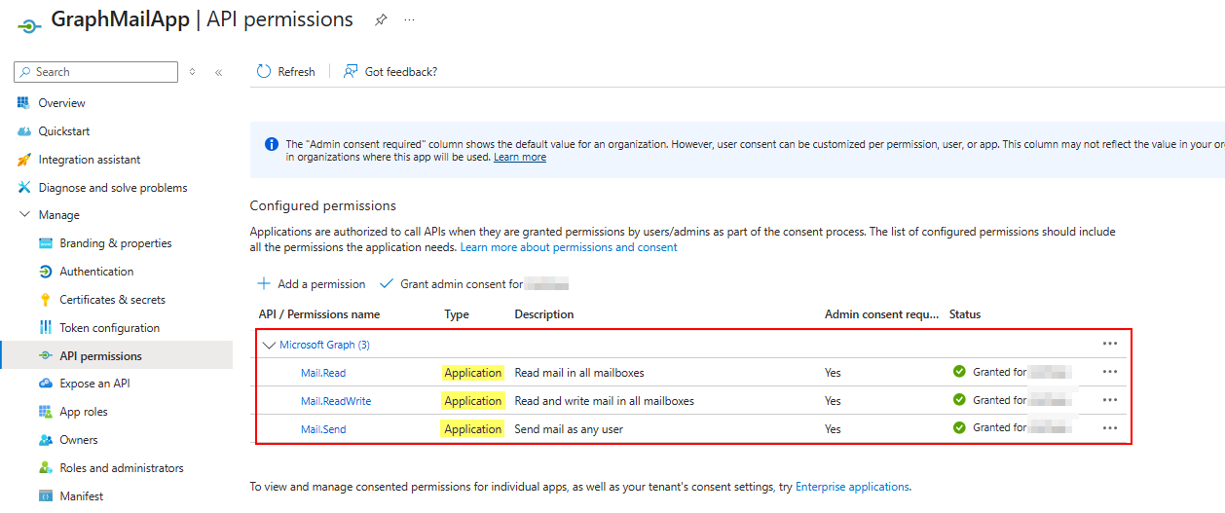Click green granted checkmark for Mail.Send

point(959,428)
